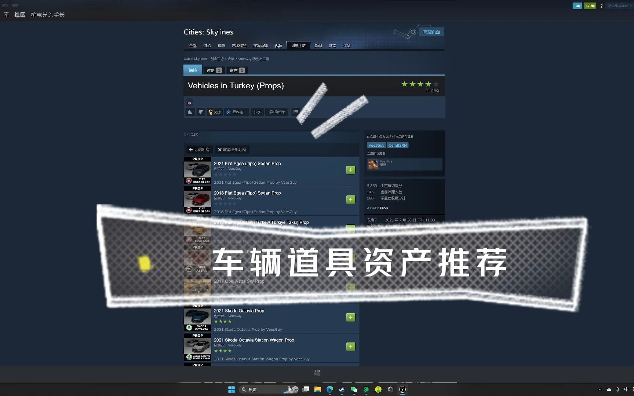Screen dimensions: 634x396
Task: Open the 指南 guides tab
Action: (x=332, y=45)
